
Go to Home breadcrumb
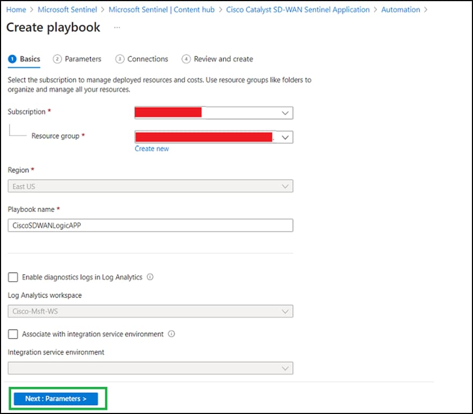coord(16,10)
